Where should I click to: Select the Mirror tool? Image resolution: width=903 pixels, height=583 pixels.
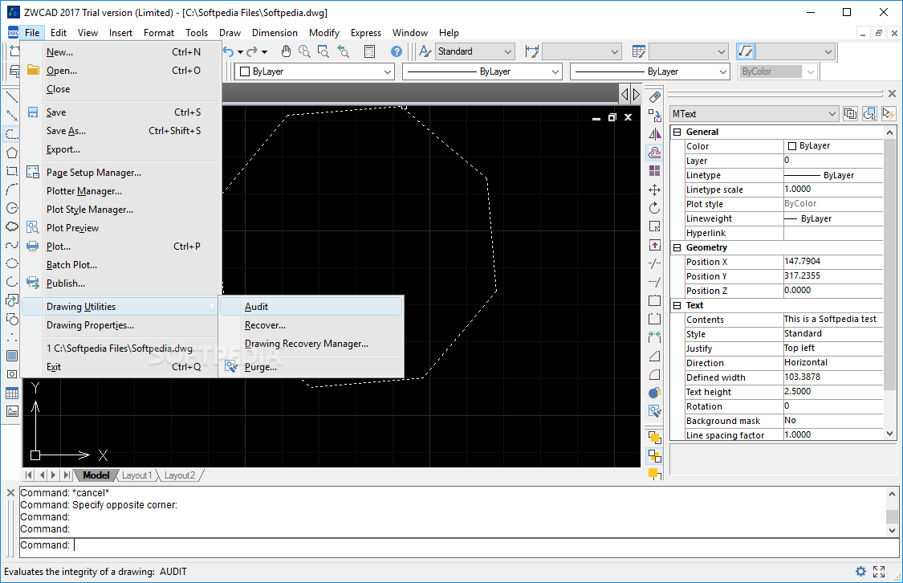click(655, 133)
